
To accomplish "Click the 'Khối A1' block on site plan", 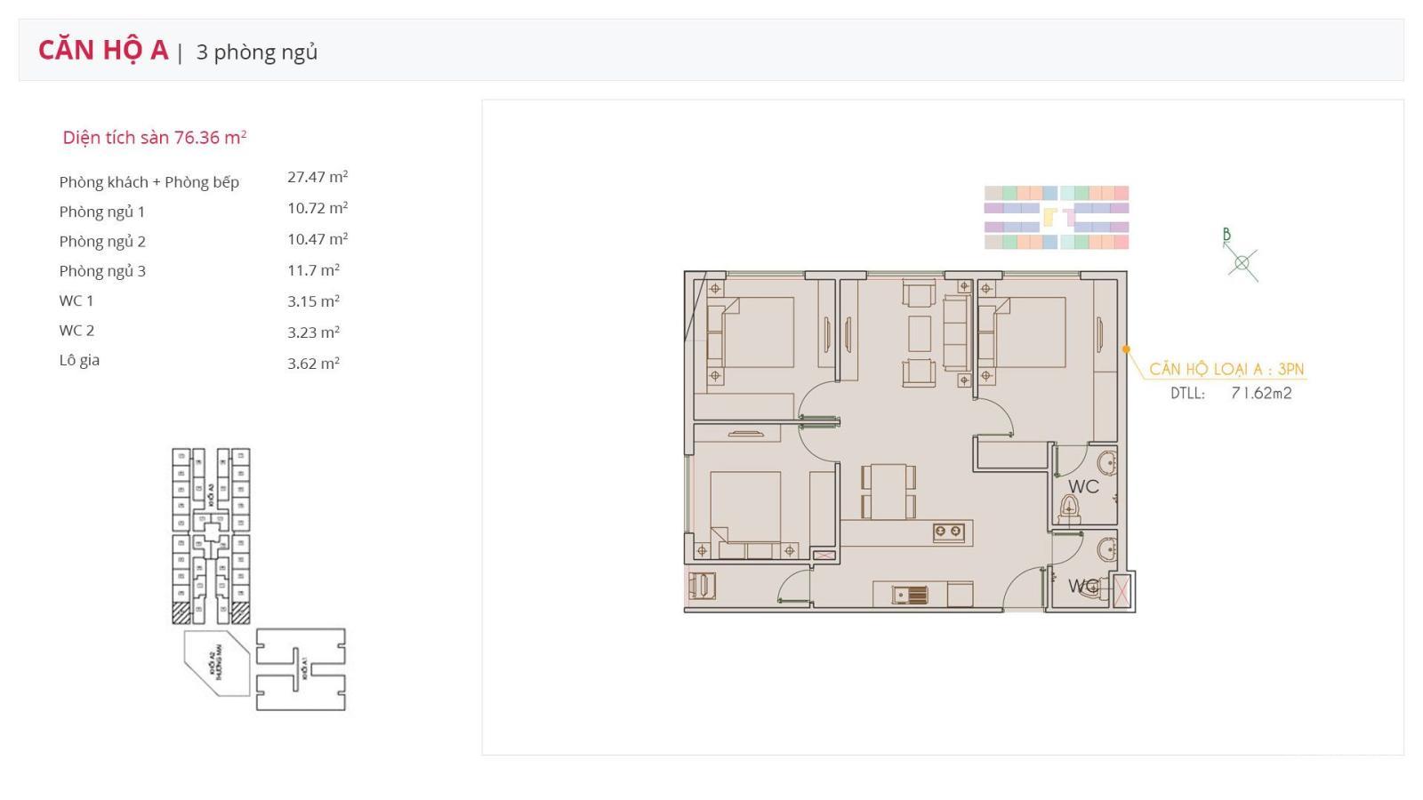I will 301,668.
